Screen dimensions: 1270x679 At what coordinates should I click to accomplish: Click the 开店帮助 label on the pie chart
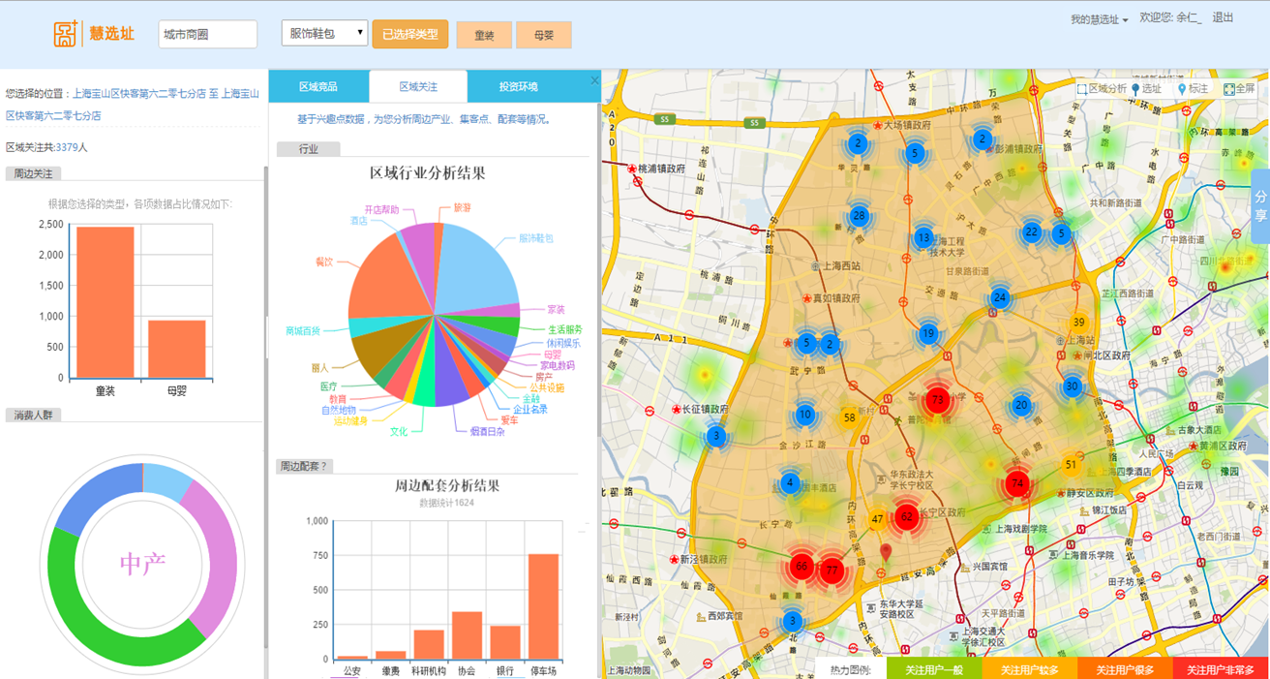coord(381,209)
